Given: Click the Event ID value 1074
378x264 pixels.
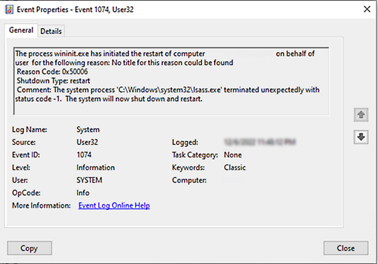Looking at the screenshot, I should click(84, 155).
